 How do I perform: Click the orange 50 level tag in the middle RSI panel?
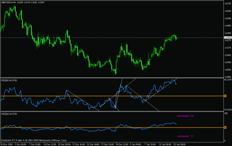(225, 96)
